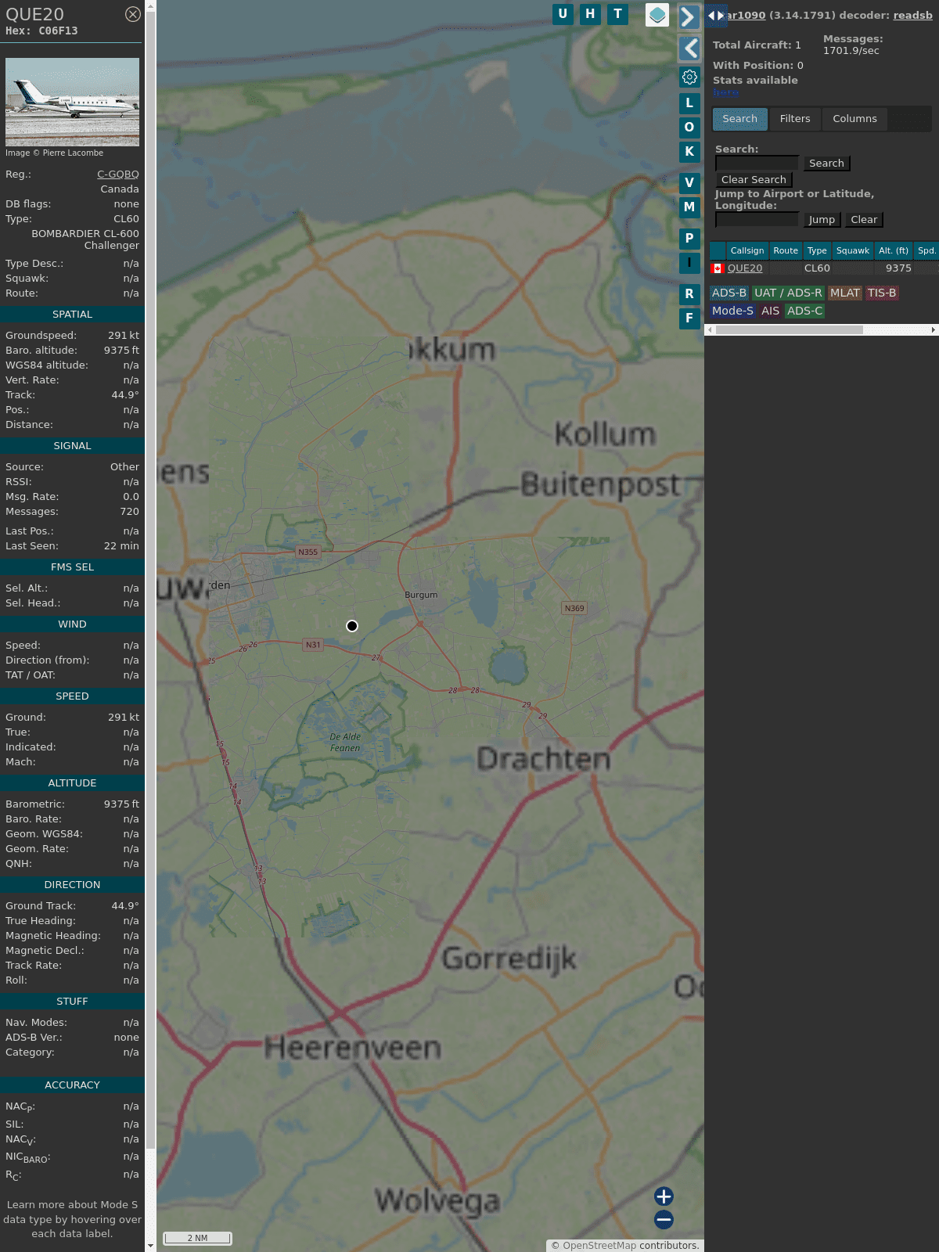Switch to the Filters tab
This screenshot has width=939, height=1252.
pyautogui.click(x=795, y=119)
